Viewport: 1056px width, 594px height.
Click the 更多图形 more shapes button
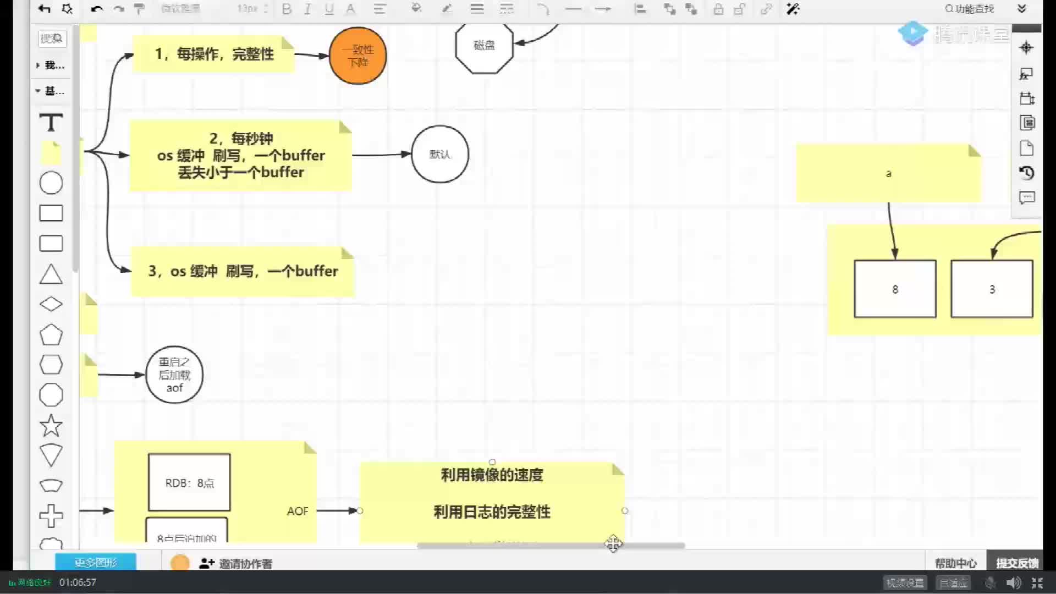(96, 563)
